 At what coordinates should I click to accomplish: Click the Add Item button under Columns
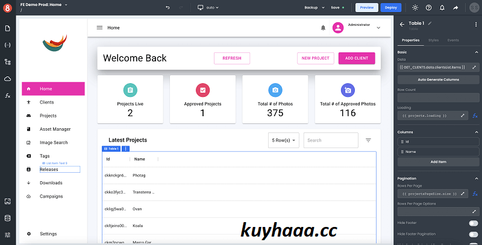pos(439,162)
